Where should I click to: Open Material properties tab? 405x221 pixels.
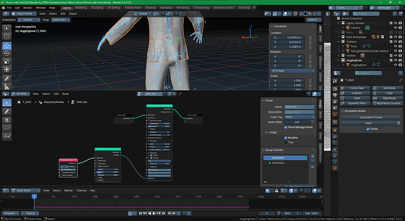click(x=335, y=168)
